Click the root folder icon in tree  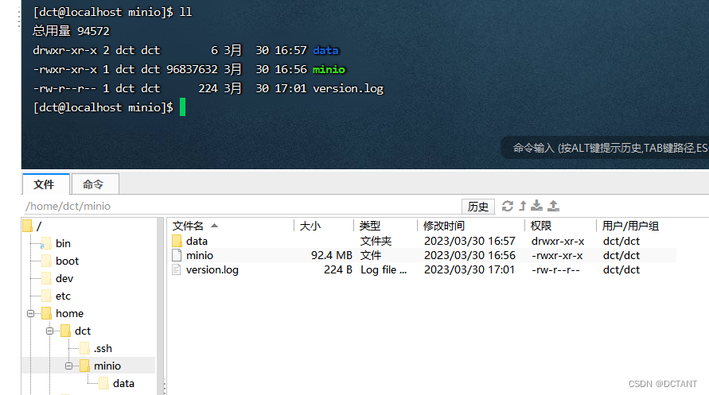tap(27, 227)
